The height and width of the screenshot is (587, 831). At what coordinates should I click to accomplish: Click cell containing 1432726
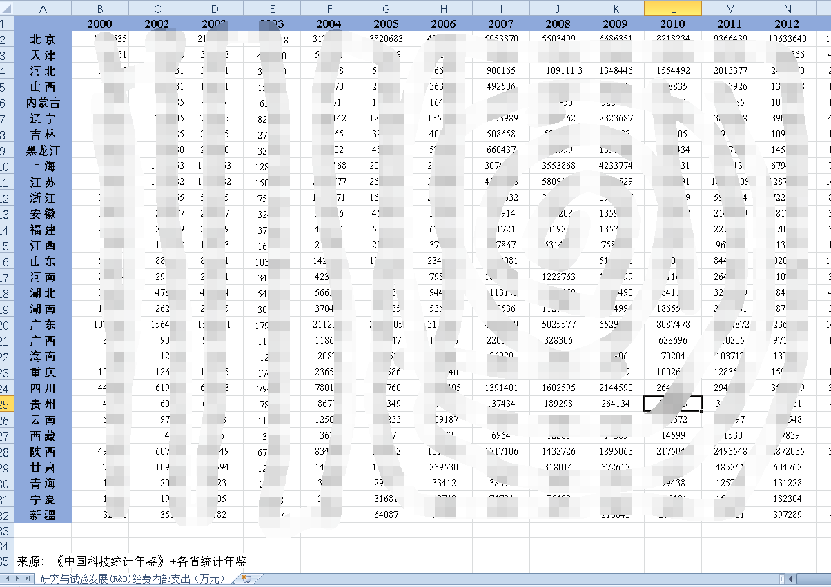[x=558, y=452]
